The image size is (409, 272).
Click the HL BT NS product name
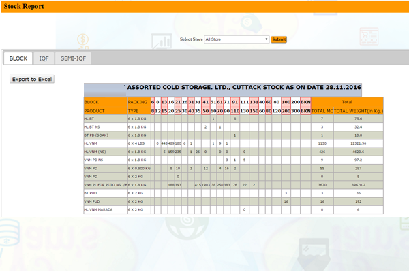click(92, 127)
